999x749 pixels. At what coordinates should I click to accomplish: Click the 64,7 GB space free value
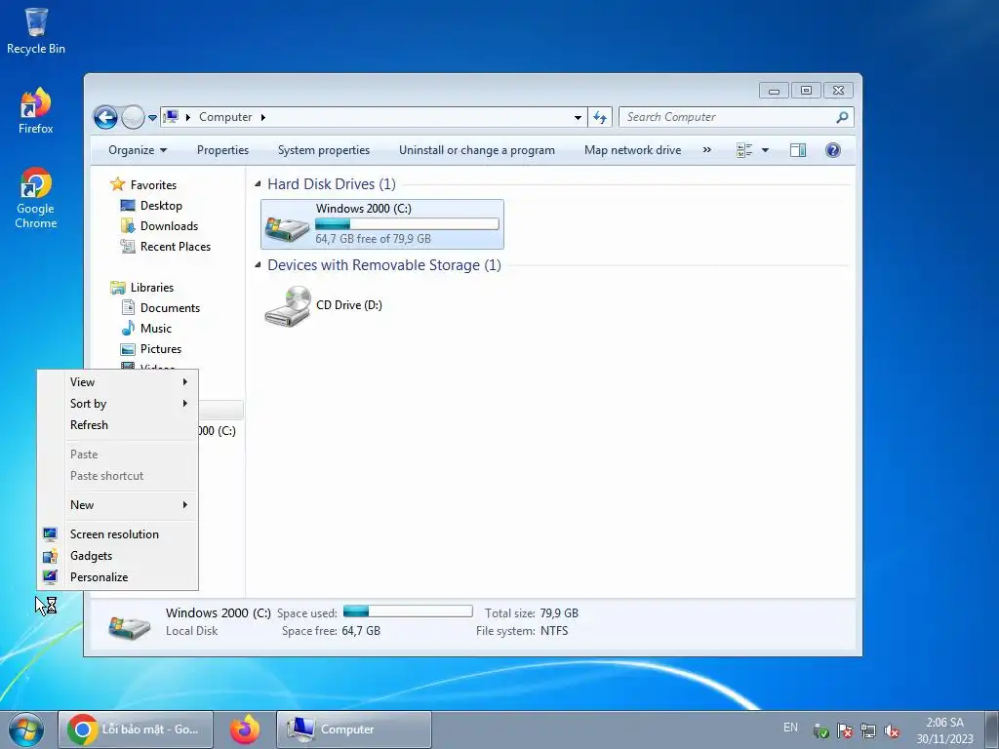click(361, 631)
